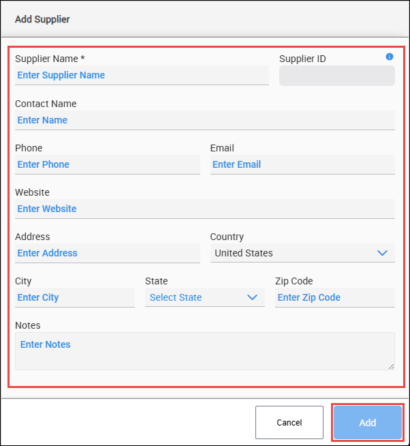
Task: Select the Enter City input
Action: point(75,297)
